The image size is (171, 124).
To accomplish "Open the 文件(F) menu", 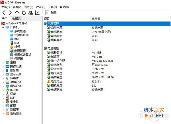I will [6, 7].
